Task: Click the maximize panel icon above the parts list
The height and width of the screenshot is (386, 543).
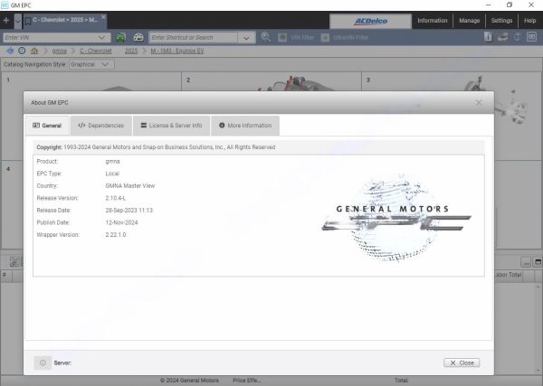Action: coord(538,262)
